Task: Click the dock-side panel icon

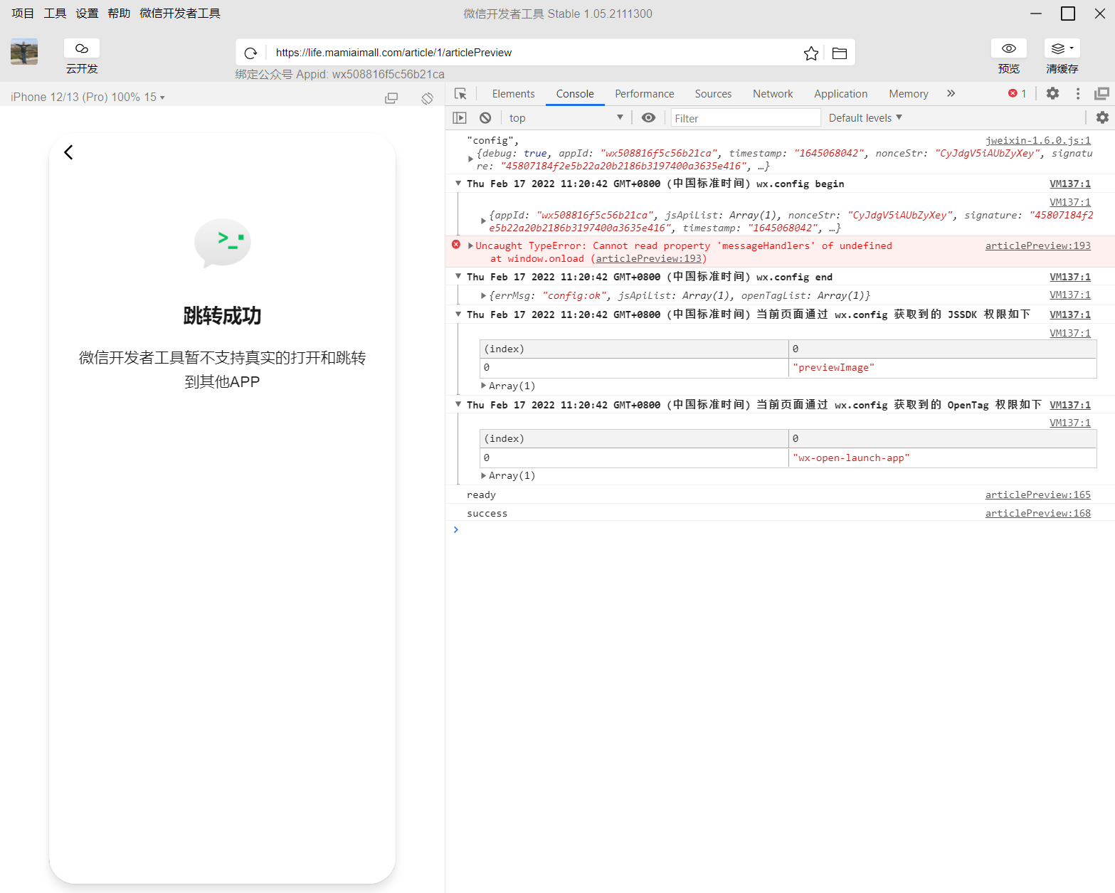Action: coord(1102,94)
